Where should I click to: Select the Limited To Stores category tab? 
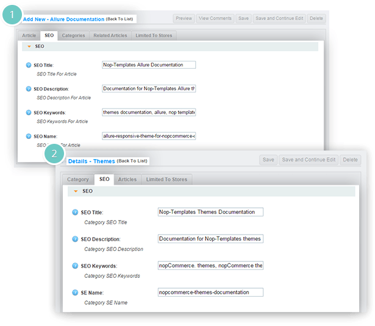coord(166,179)
